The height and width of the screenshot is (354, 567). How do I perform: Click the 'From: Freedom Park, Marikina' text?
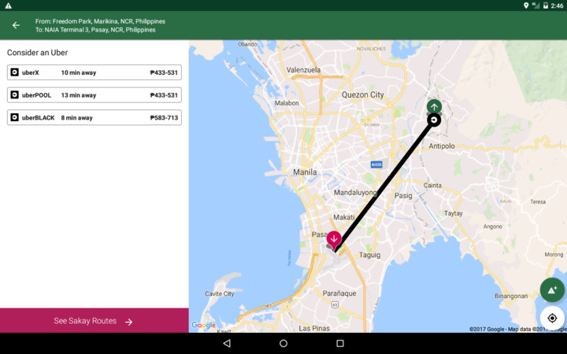100,21
